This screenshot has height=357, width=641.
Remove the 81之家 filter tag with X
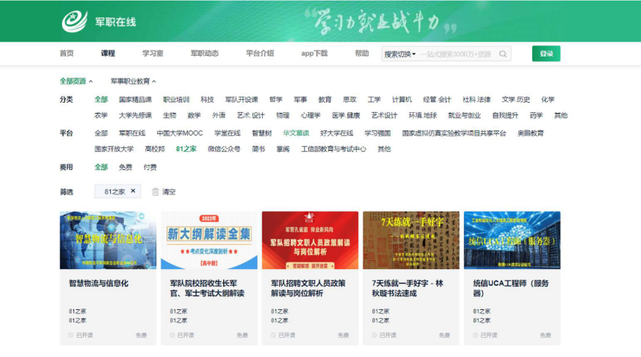pyautogui.click(x=133, y=191)
